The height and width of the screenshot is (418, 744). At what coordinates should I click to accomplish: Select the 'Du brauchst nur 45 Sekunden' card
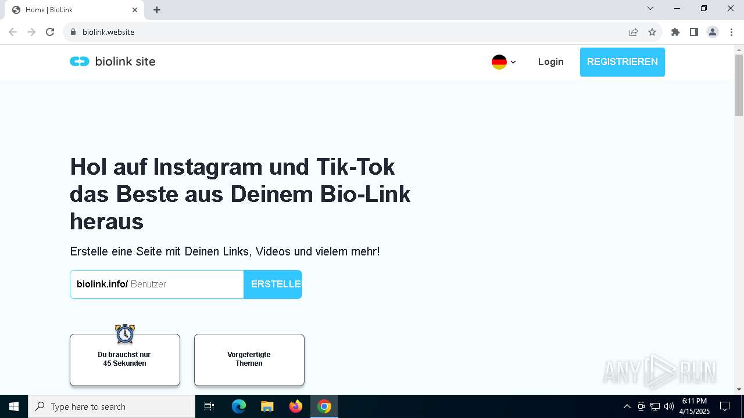[125, 359]
